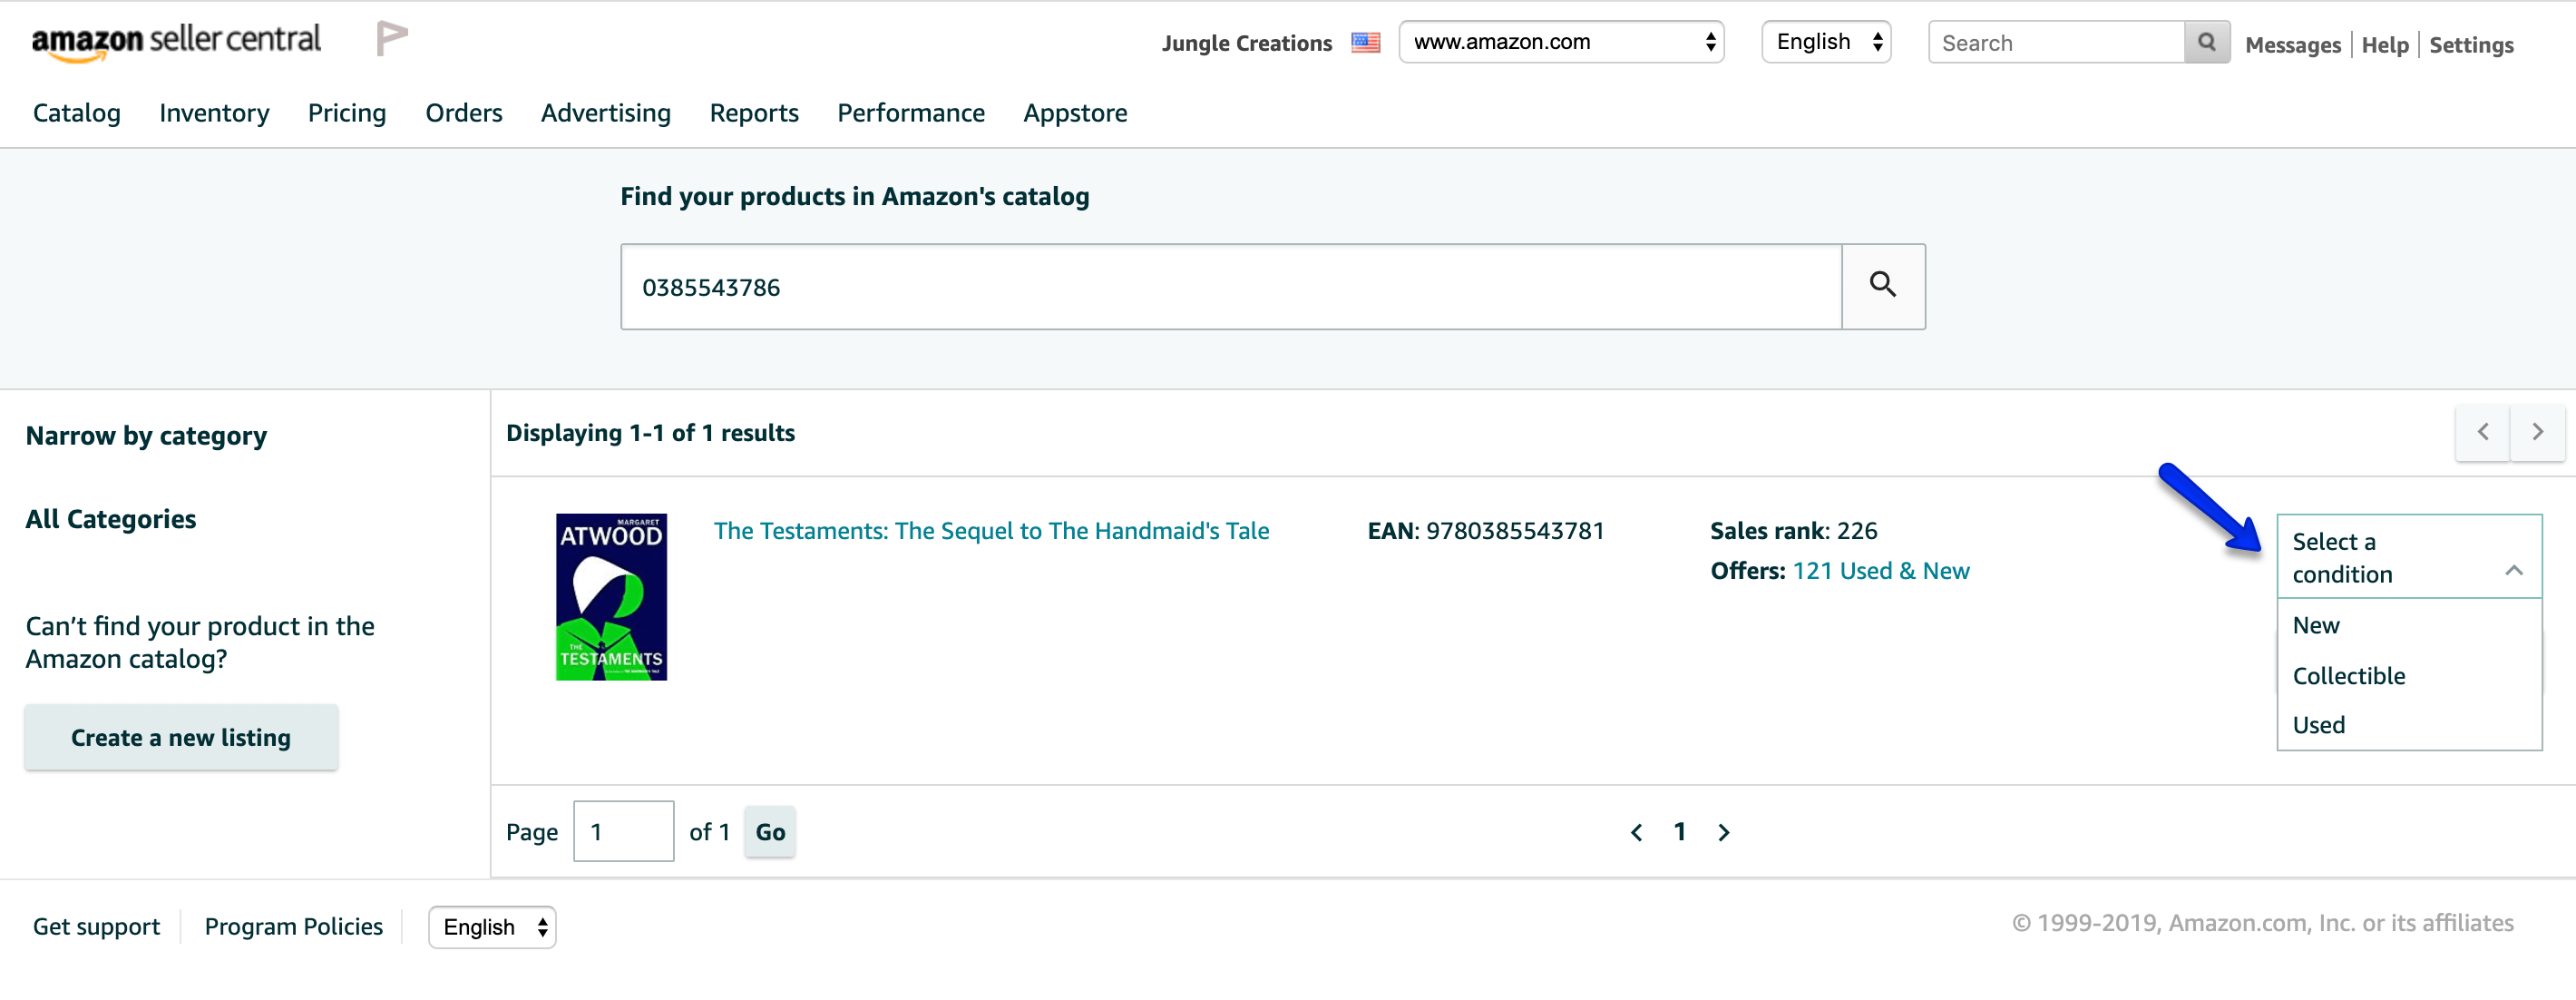2576x1000 pixels.
Task: Click the Amazon Seller Central logo
Action: [176, 42]
